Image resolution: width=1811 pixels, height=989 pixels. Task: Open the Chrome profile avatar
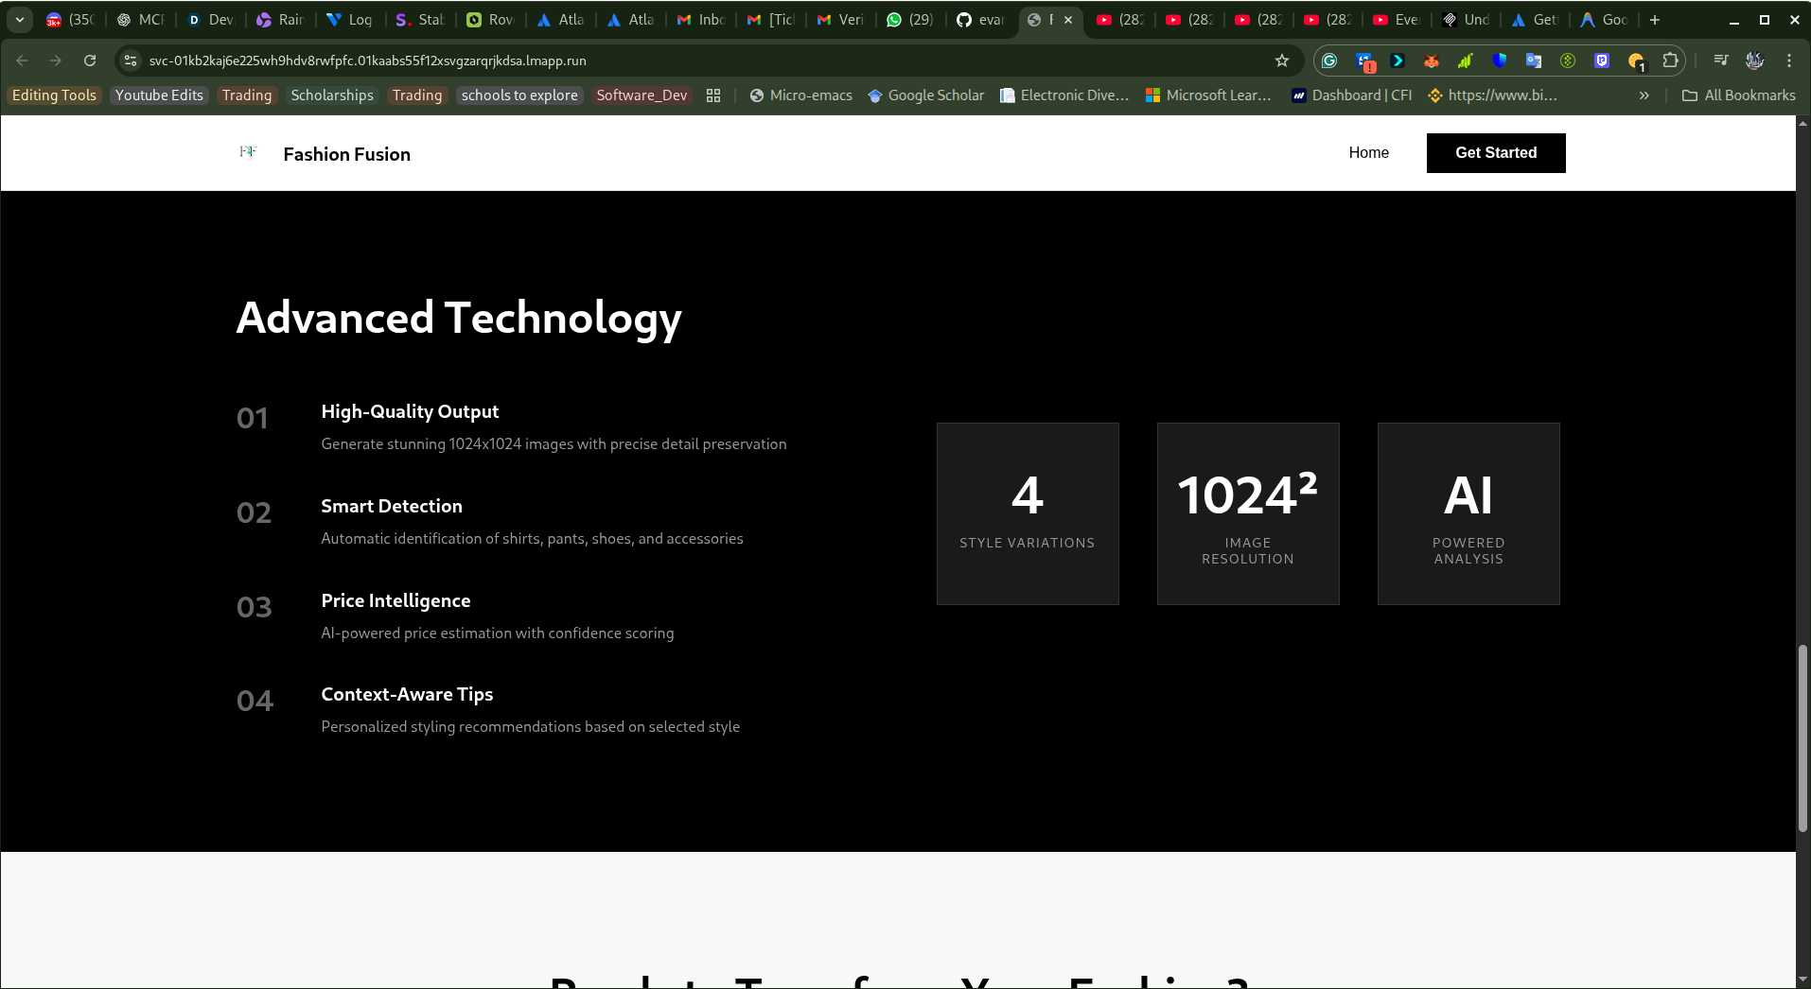pos(1755,61)
